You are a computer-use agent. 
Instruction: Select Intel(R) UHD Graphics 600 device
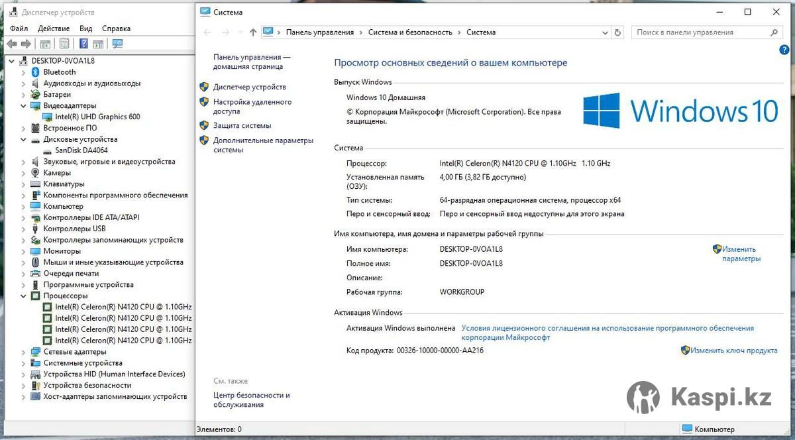click(x=97, y=117)
